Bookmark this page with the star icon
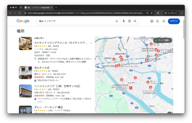Viewport: 192px width, 123px height. click(152, 13)
